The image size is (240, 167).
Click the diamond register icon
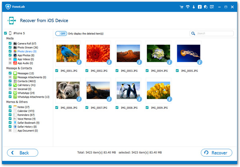(188, 7)
